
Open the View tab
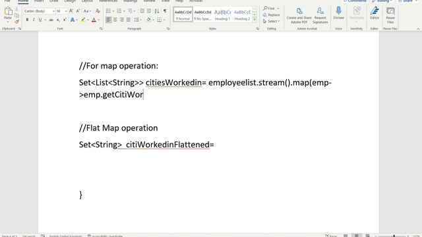click(x=166, y=1)
